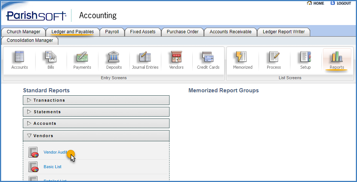Open the Credit Cards icon
The height and width of the screenshot is (182, 357).
(x=208, y=57)
